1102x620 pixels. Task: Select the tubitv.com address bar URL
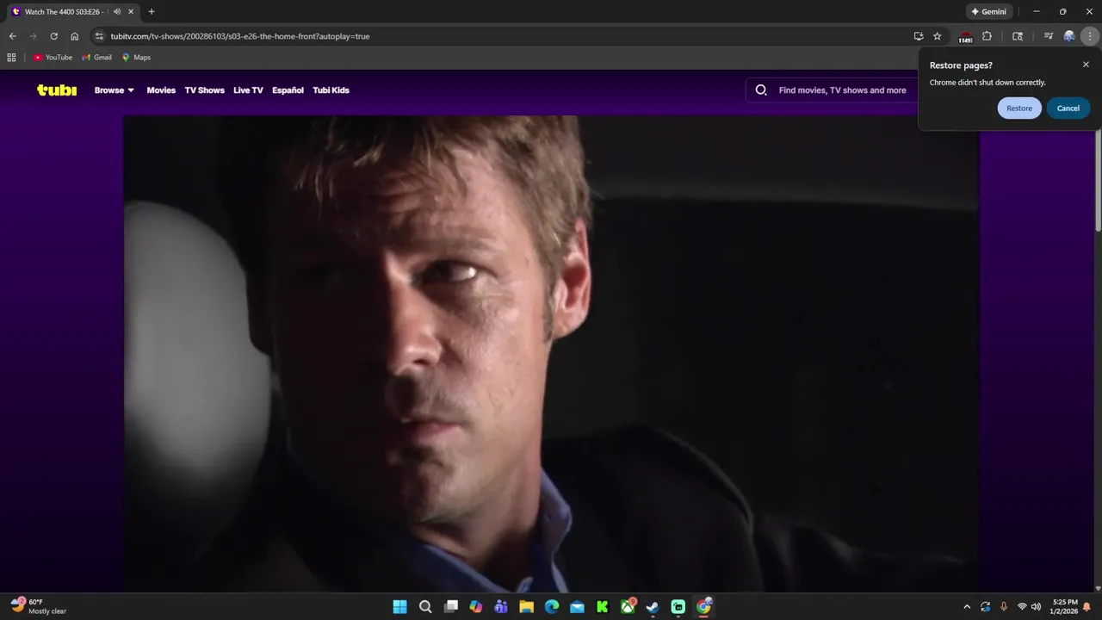[x=240, y=36]
